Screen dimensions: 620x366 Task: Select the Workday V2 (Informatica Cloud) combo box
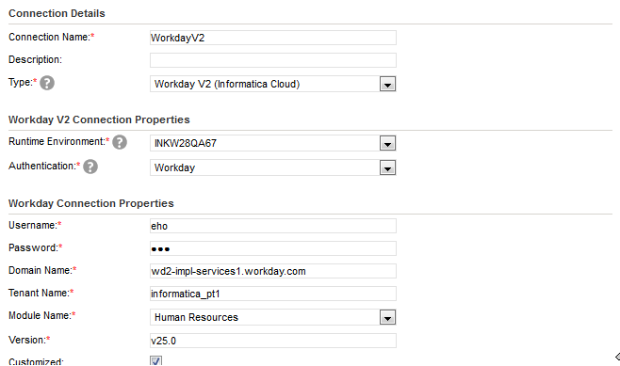coord(273,84)
